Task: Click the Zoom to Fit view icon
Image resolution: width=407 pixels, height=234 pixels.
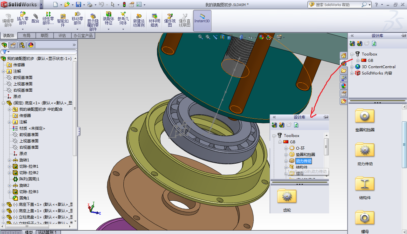Action: click(201, 37)
